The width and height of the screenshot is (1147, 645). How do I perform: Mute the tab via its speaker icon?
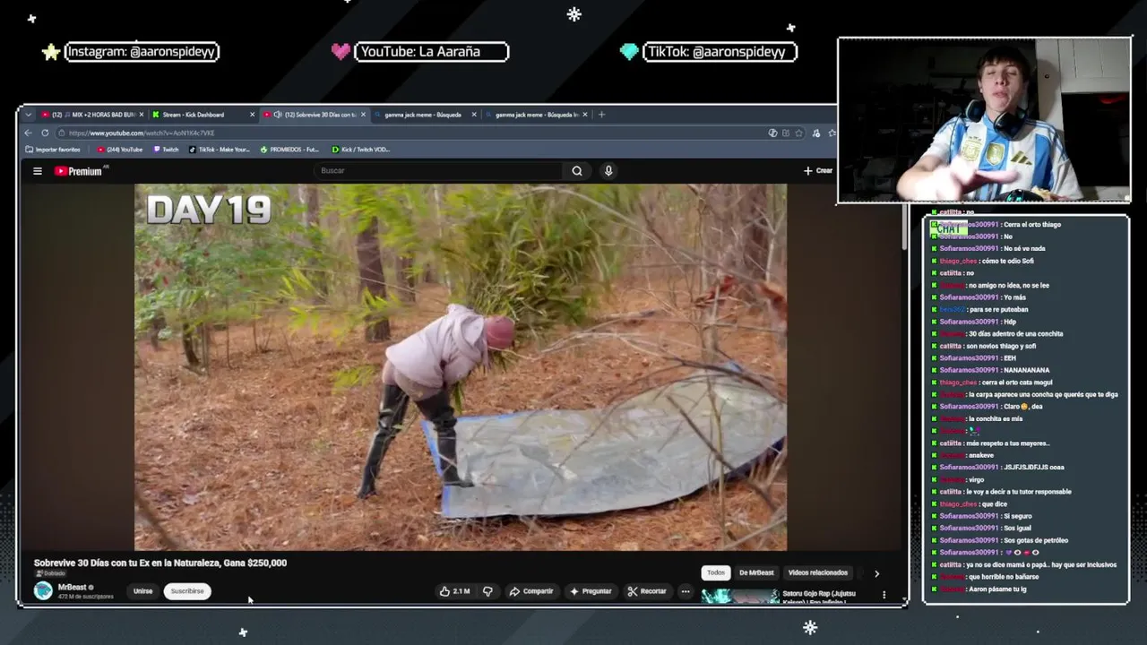pos(278,115)
